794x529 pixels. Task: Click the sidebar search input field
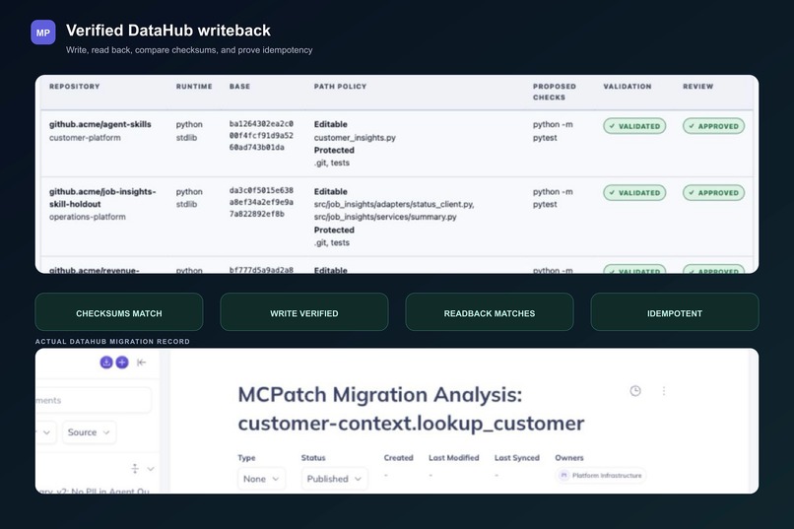tap(94, 400)
